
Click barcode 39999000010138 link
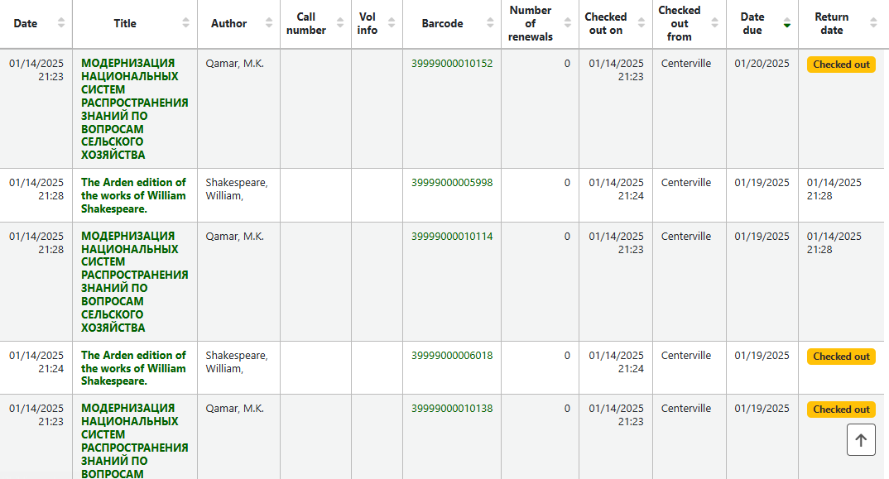point(452,409)
